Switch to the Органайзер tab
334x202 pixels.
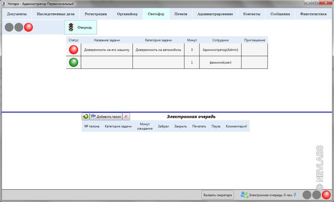(x=127, y=14)
